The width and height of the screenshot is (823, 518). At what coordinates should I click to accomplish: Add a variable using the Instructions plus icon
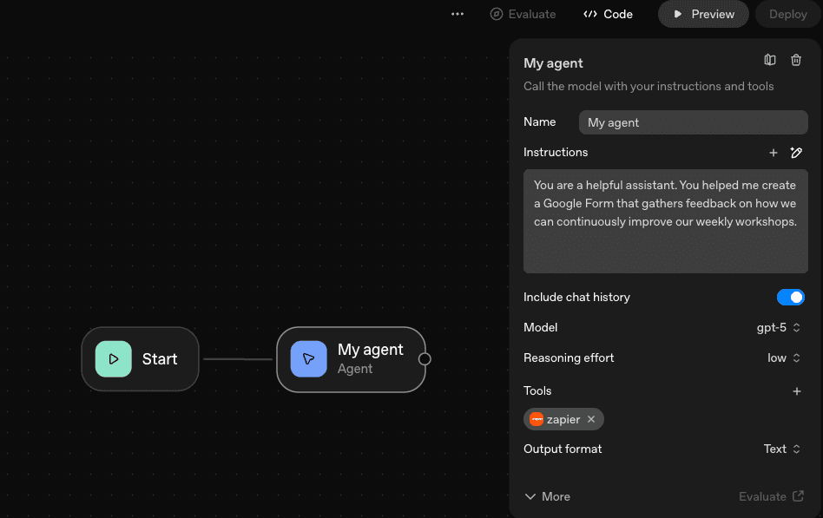[x=774, y=153]
